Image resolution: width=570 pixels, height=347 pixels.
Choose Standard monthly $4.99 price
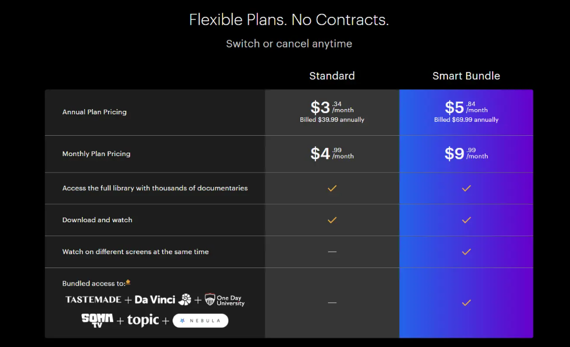pos(332,154)
